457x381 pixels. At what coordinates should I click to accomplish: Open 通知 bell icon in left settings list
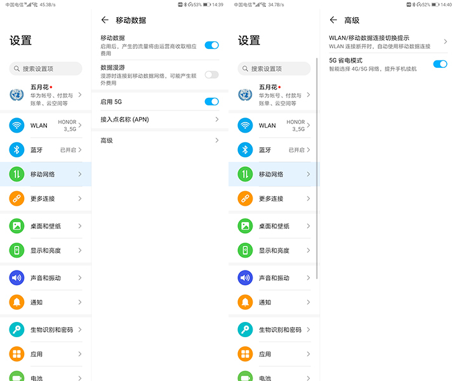click(17, 302)
